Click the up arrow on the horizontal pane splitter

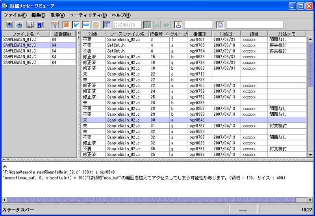click(x=4, y=160)
